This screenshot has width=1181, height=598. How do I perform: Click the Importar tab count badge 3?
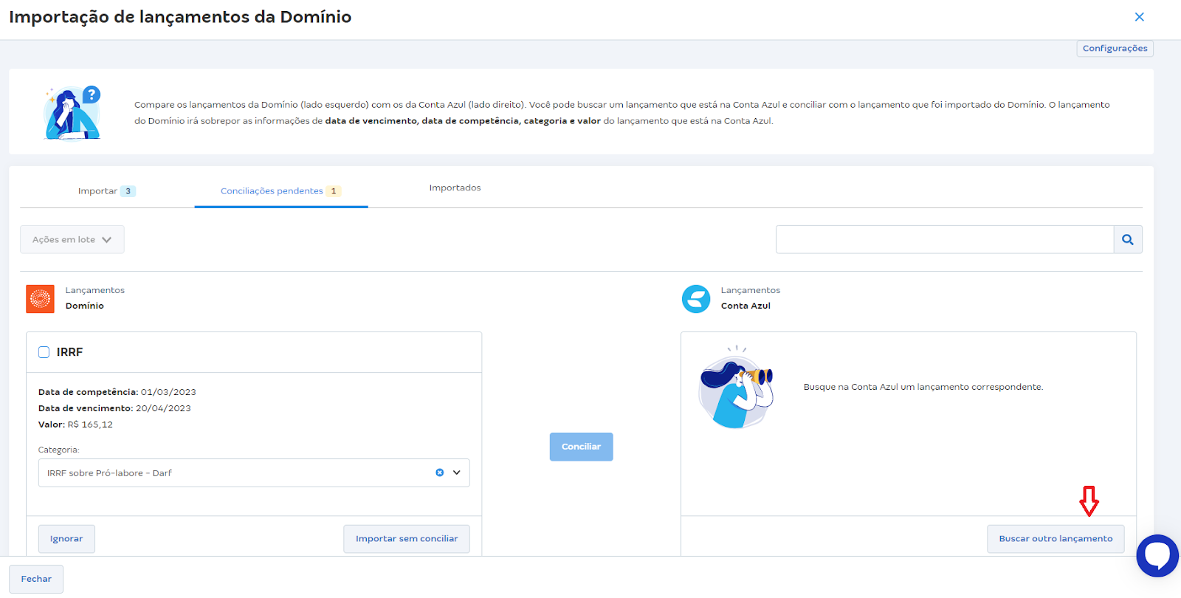(x=128, y=191)
